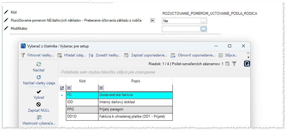
Task: Click the Modifikátor input field
Action: coord(181,29)
